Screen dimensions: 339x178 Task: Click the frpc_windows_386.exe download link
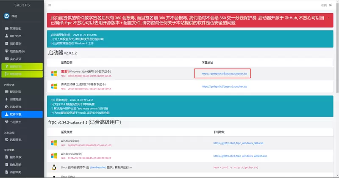238,143
